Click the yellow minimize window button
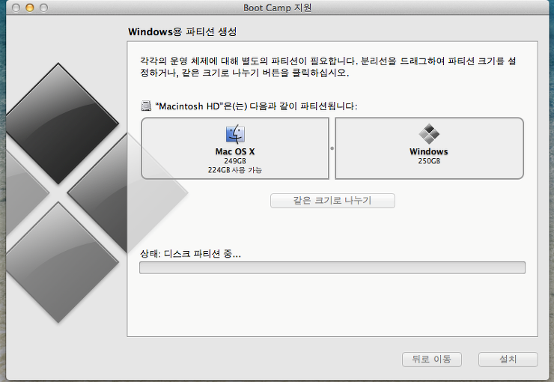 (x=30, y=7)
